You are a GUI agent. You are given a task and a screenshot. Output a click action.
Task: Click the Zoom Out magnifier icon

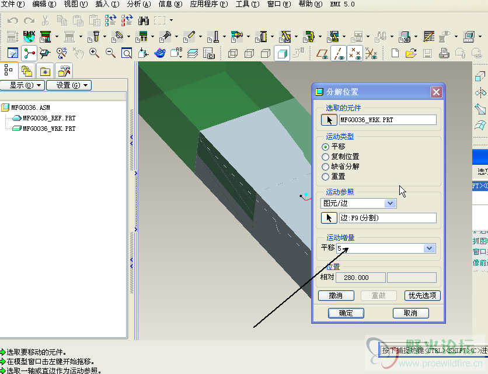click(x=110, y=53)
